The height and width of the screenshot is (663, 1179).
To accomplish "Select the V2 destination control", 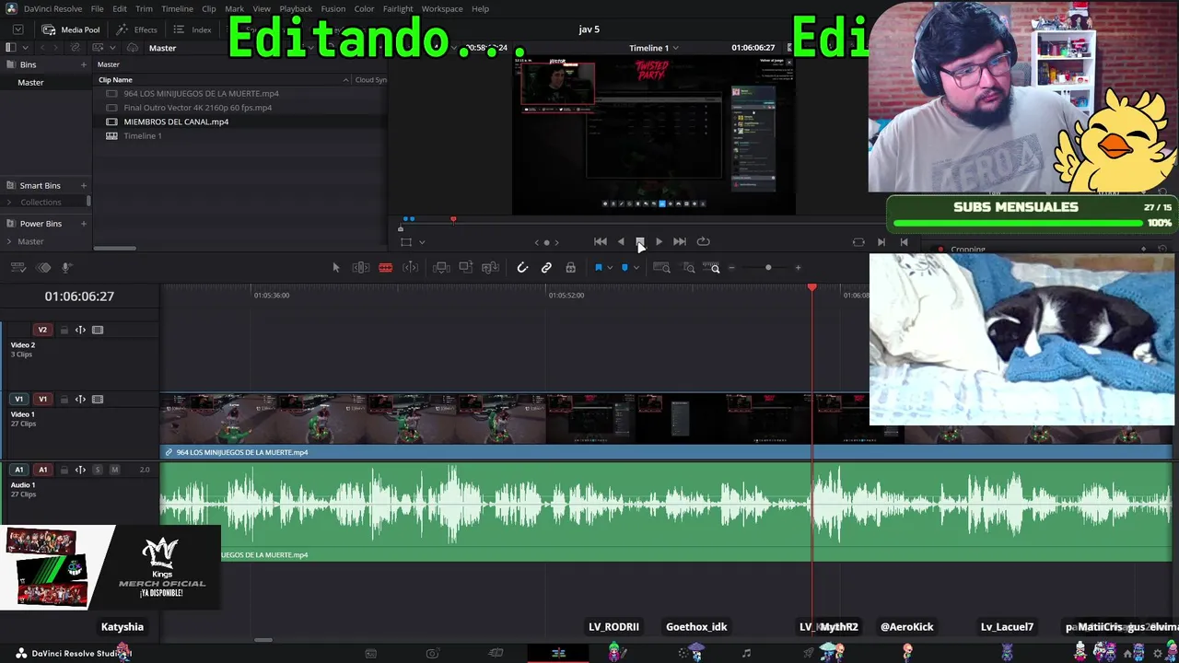I will pos(42,330).
